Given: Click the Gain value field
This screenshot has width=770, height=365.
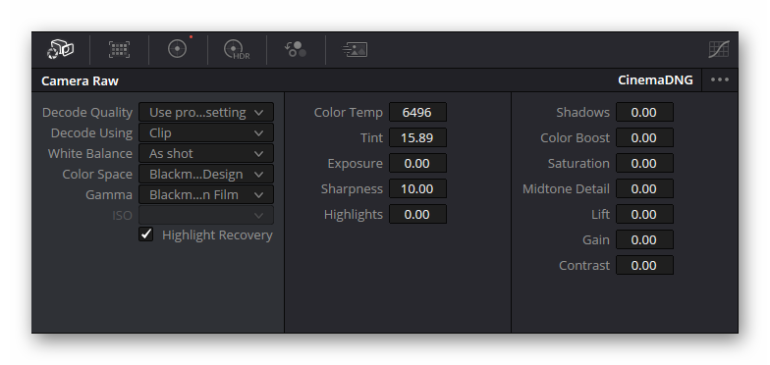Looking at the screenshot, I should click(x=644, y=239).
